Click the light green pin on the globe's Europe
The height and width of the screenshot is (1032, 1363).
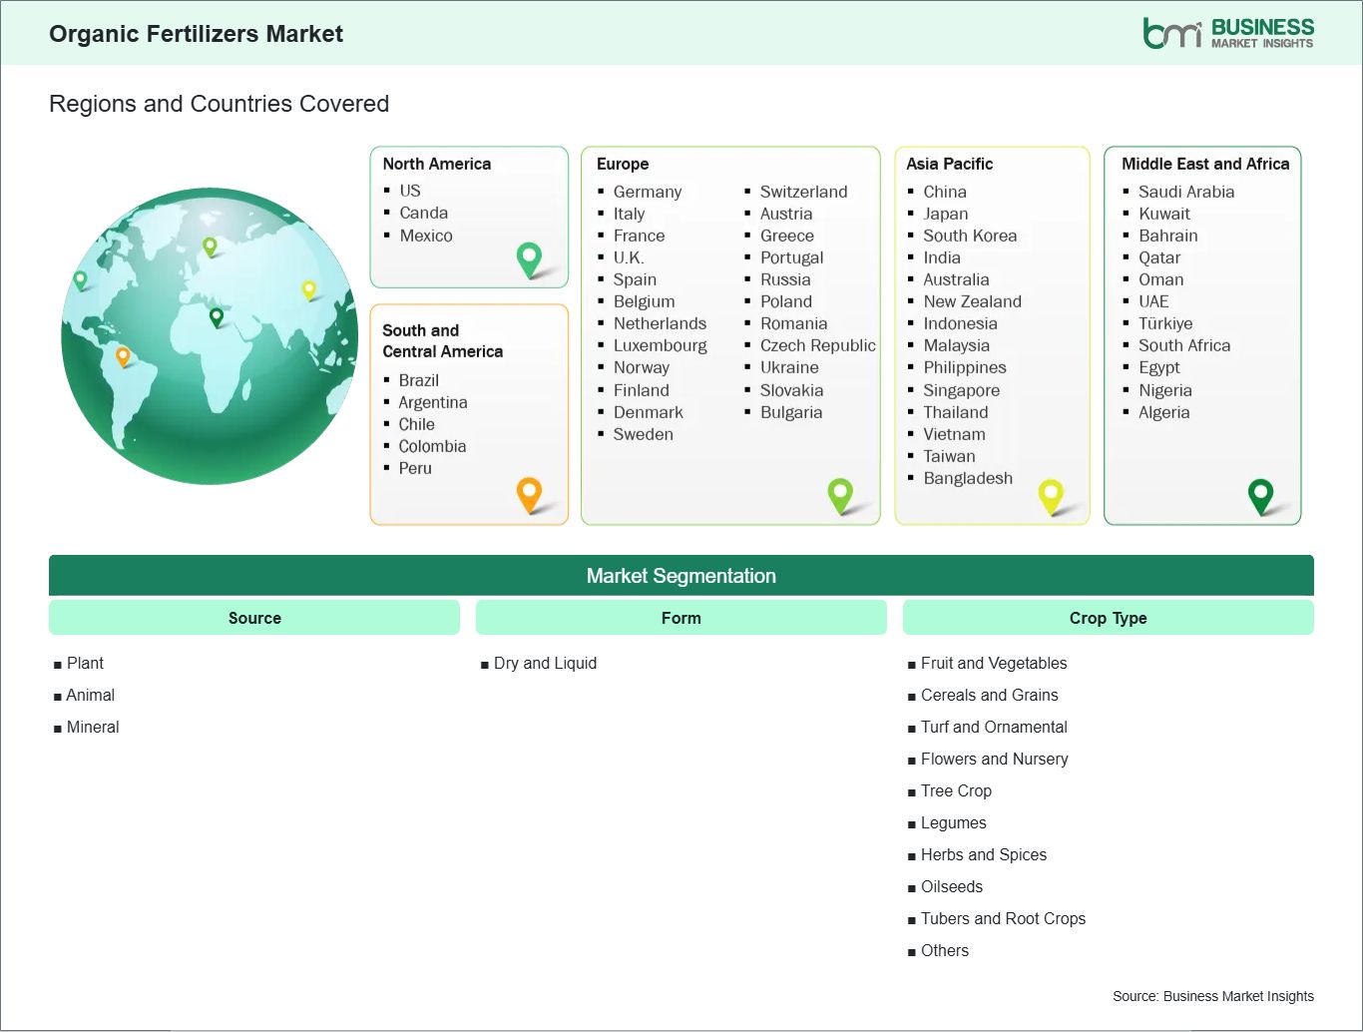pos(210,246)
